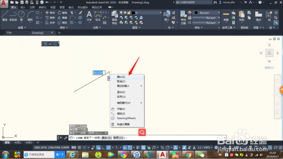Click the Mirror (镜像) tool
The image size is (283, 159).
(x=62, y=18)
